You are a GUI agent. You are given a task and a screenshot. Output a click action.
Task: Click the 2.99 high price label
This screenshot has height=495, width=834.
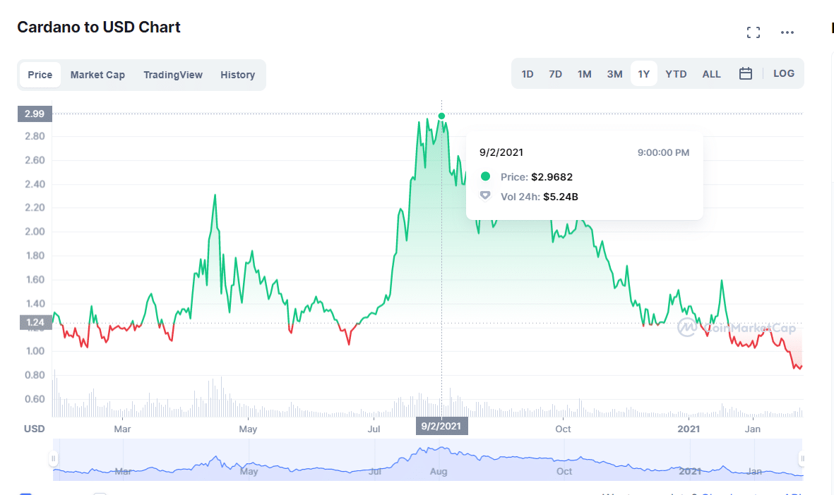tap(35, 114)
